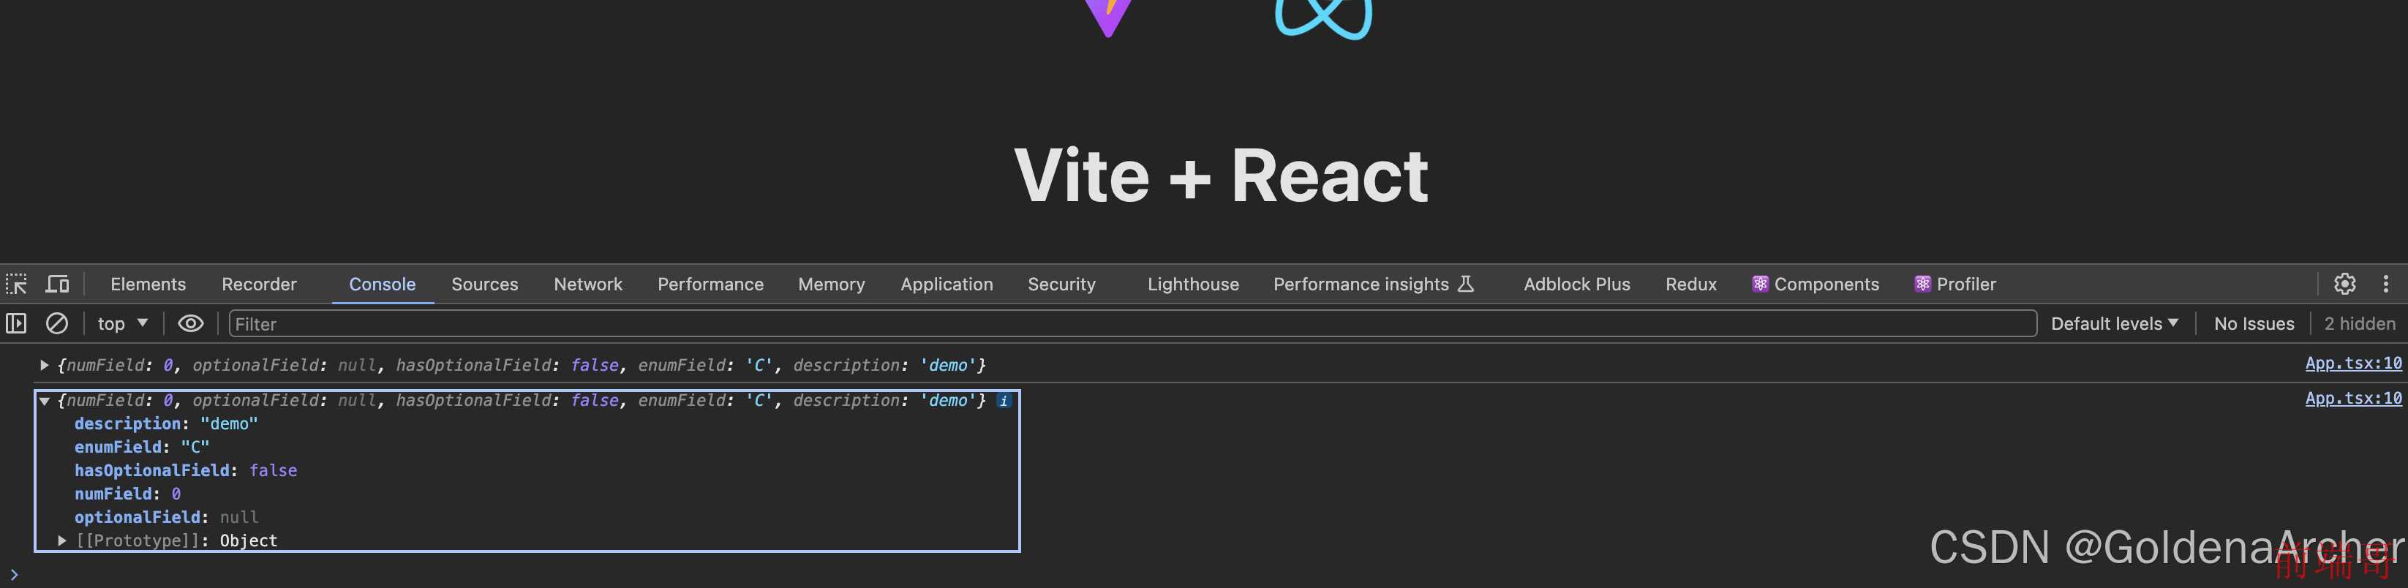Open the Lighthouse tab
The image size is (2408, 588).
point(1193,284)
